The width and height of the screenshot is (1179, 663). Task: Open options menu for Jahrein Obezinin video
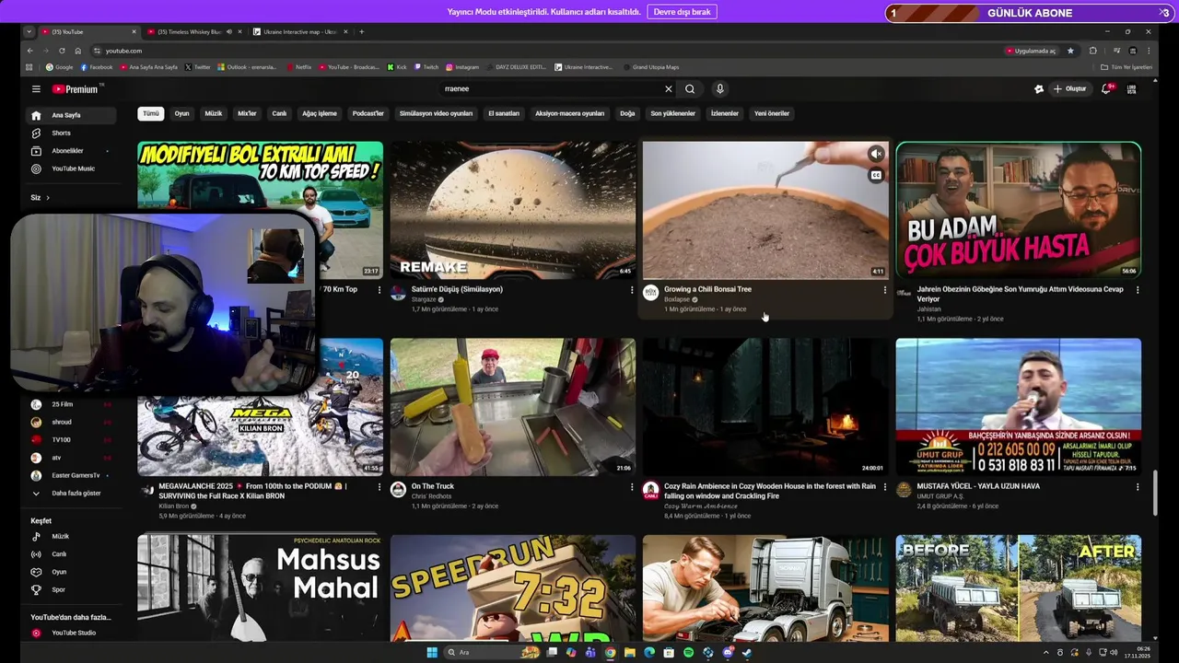[1138, 290]
